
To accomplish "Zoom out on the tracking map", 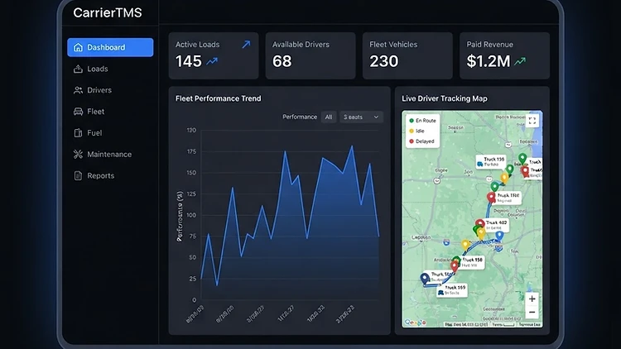I will coord(532,313).
